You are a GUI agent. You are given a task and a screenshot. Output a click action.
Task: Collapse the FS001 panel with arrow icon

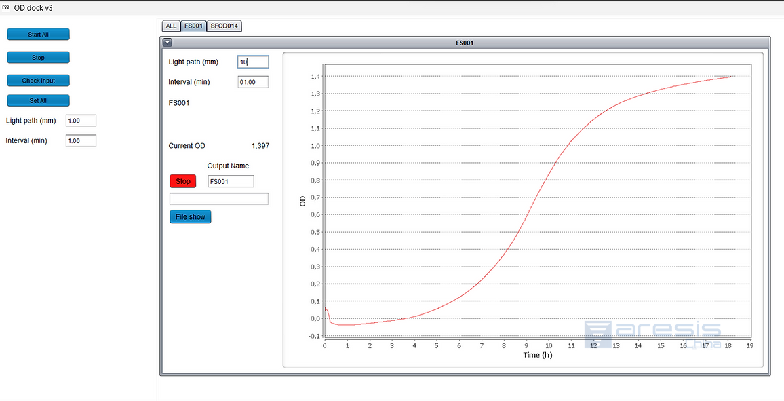[168, 43]
